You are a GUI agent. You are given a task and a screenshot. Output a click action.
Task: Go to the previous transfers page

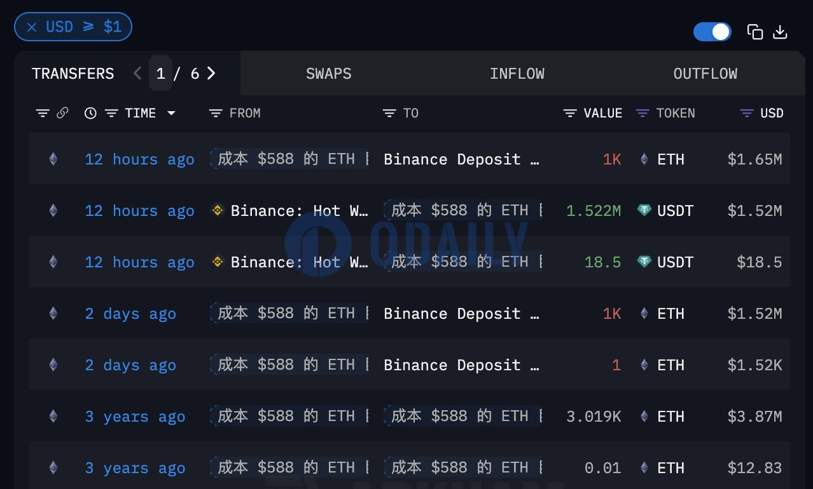click(x=137, y=74)
